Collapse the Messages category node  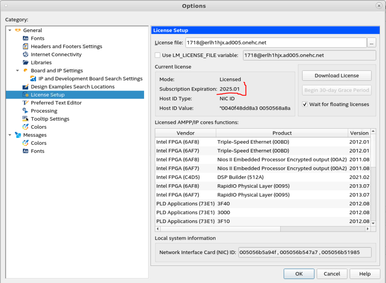tap(10, 135)
